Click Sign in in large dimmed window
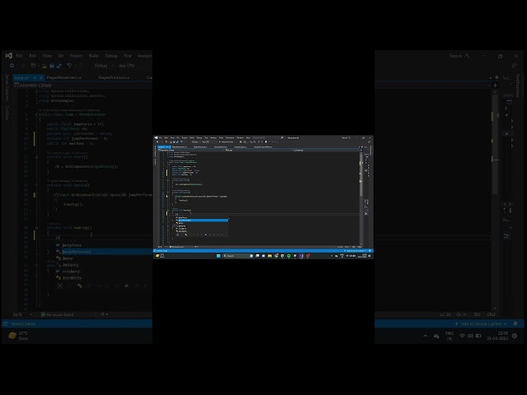The width and height of the screenshot is (527, 395). coord(459,56)
